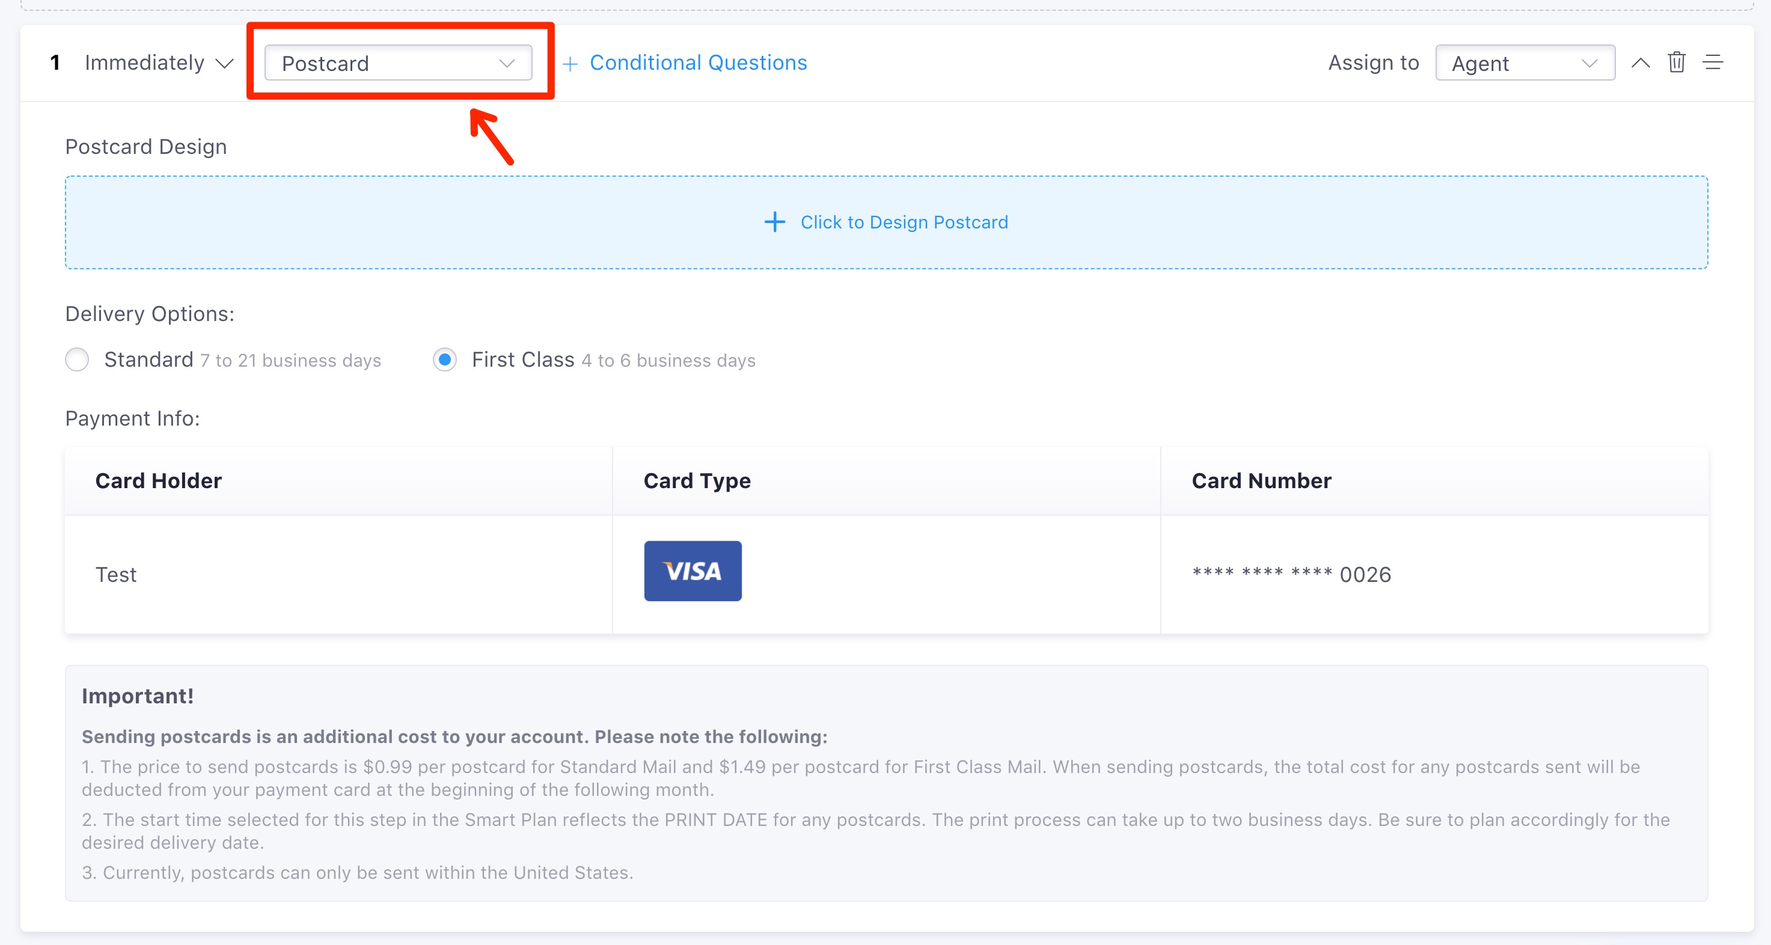The image size is (1771, 945).
Task: Click the chevron arrow in Agent dropdown
Action: point(1589,63)
